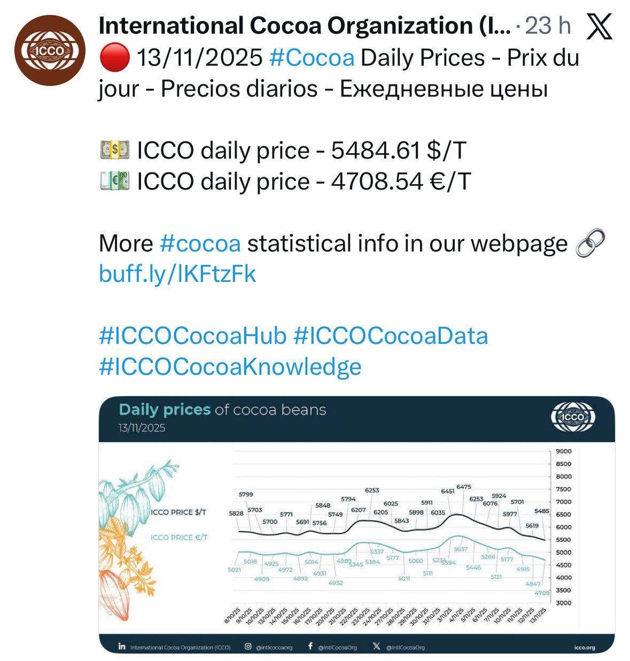The width and height of the screenshot is (630, 661).
Task: Open the #ICCOCocoaKnowledge hashtag
Action: [230, 367]
